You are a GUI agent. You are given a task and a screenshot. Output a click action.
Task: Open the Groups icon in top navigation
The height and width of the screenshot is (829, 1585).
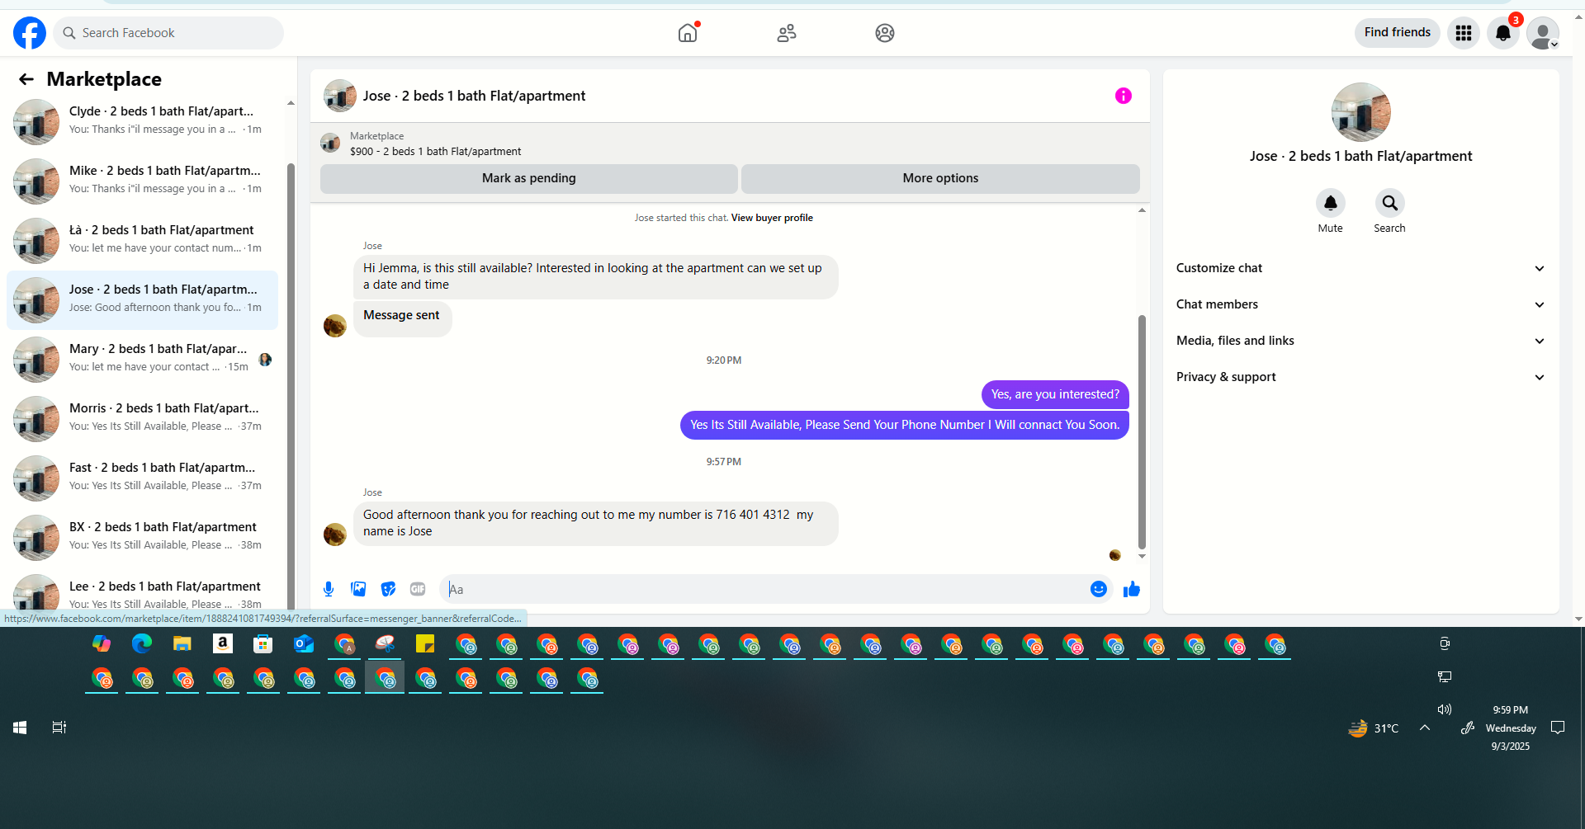point(885,33)
